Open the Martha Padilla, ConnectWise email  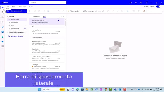pyautogui.click(x=47, y=59)
